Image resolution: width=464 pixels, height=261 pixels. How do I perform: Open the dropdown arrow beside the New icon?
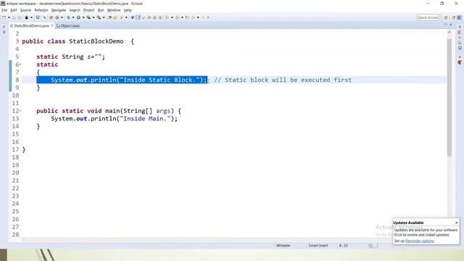pos(9,17)
